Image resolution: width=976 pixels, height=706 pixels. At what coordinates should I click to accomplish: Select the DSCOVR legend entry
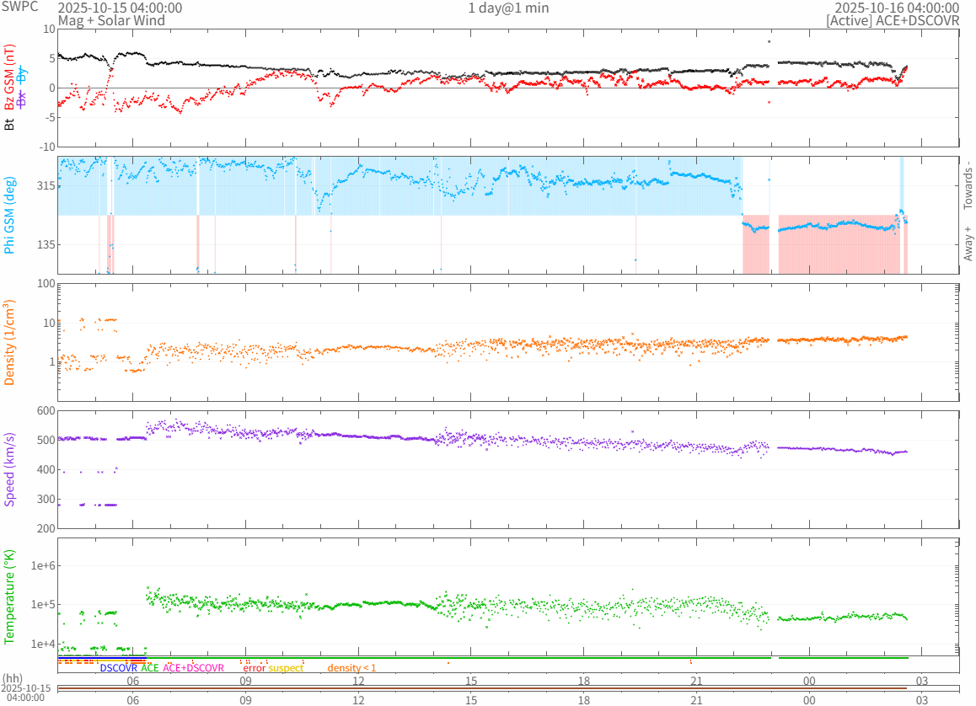pos(118,668)
